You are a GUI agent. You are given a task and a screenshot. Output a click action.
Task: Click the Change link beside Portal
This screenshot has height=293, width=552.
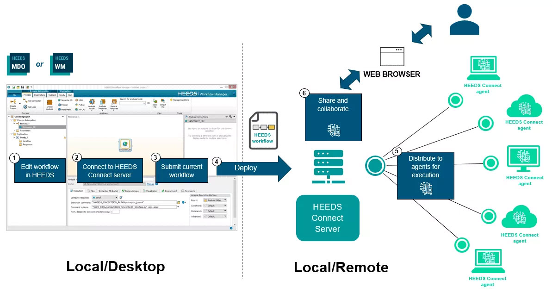(x=150, y=184)
